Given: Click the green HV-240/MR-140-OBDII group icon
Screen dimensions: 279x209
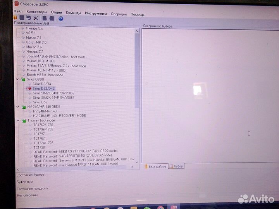Looking at the screenshot, I should click(23, 107).
